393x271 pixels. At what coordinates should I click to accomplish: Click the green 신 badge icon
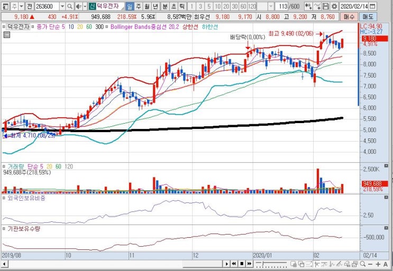coord(92,6)
